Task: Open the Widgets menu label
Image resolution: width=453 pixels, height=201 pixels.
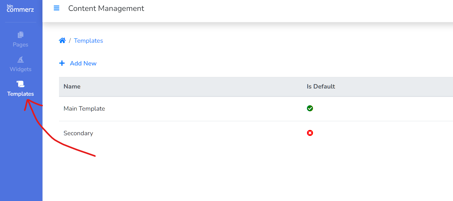Action: [x=21, y=69]
